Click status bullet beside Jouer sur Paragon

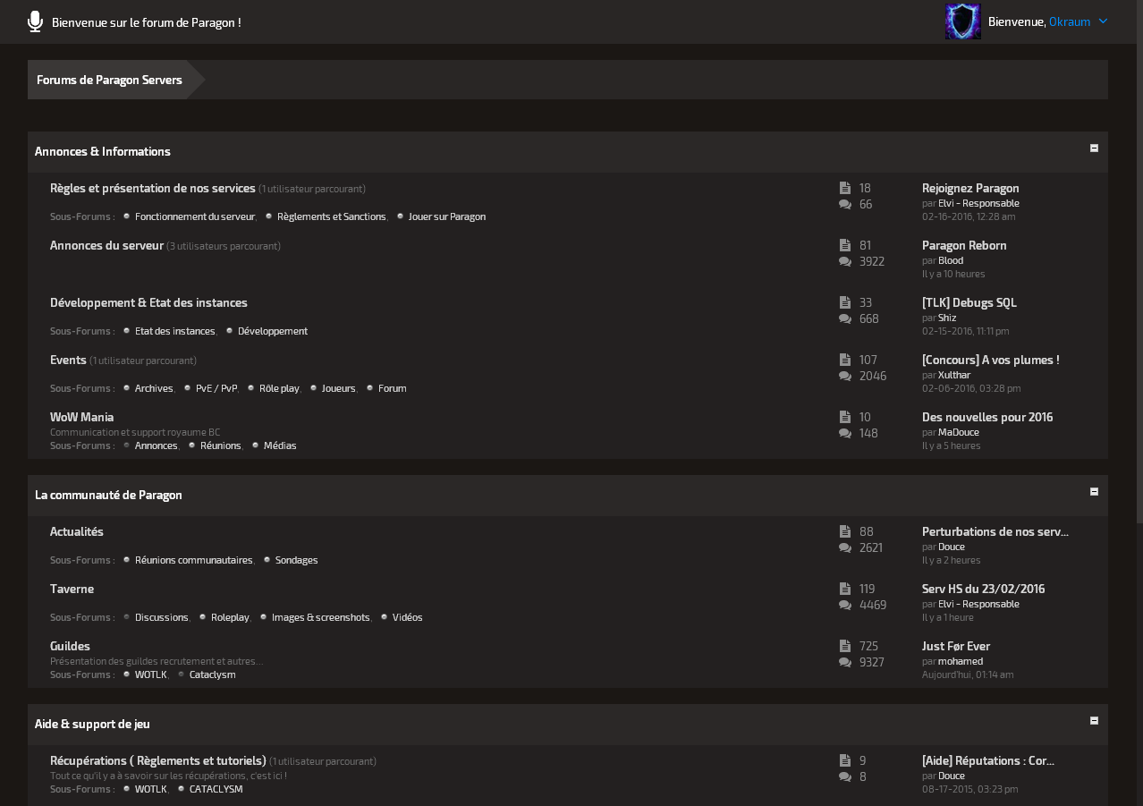tap(401, 216)
